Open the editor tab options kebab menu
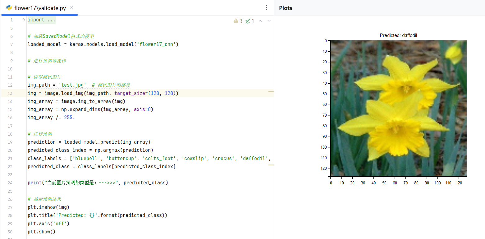Image resolution: width=485 pixels, height=239 pixels. click(267, 8)
